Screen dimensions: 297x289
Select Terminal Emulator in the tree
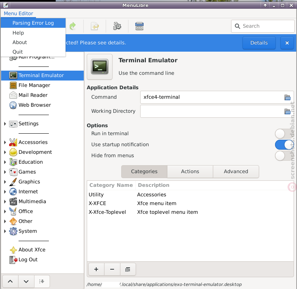click(x=42, y=75)
